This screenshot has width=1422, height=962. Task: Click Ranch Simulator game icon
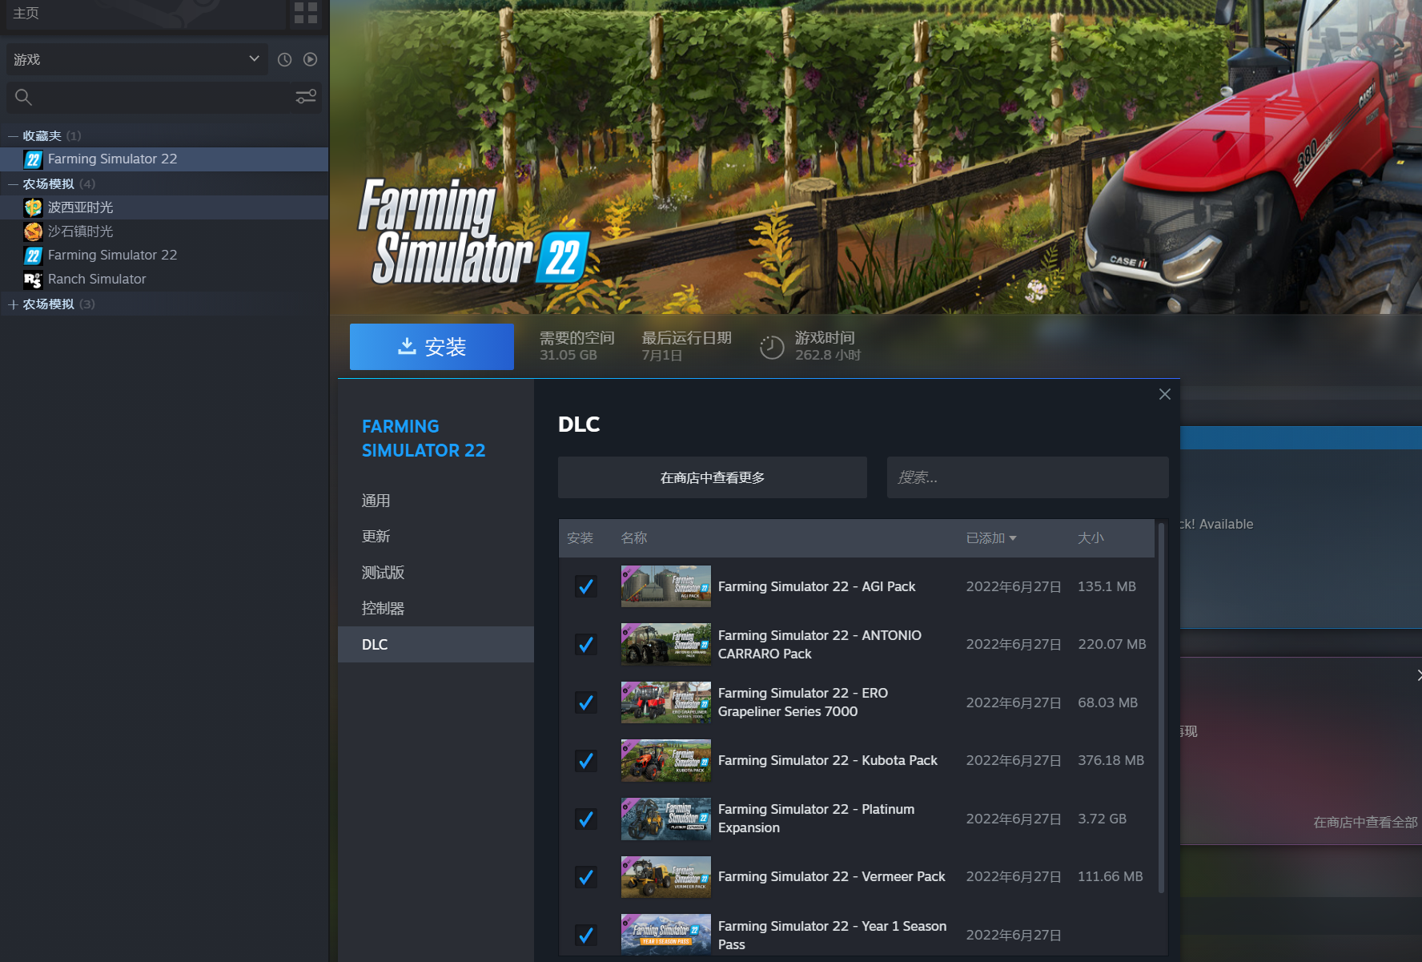(33, 280)
